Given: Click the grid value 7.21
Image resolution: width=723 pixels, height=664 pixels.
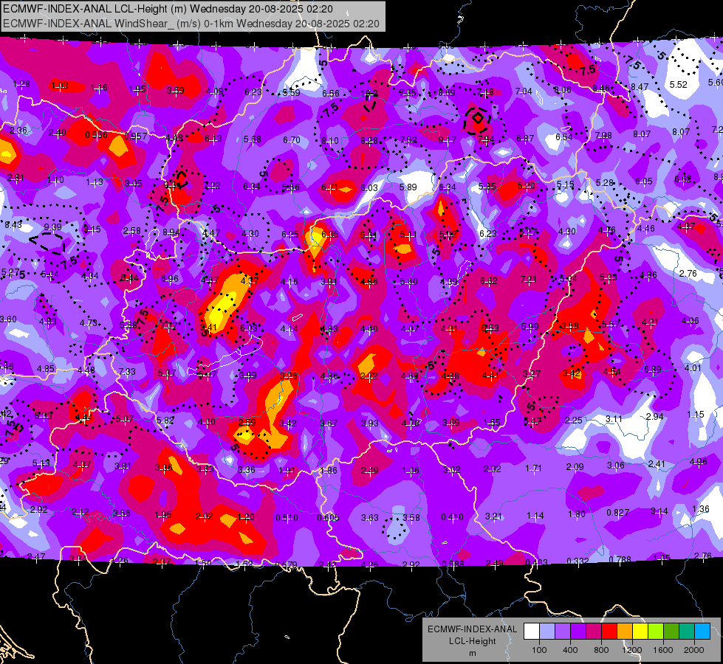Looking at the screenshot, I should [x=529, y=279].
